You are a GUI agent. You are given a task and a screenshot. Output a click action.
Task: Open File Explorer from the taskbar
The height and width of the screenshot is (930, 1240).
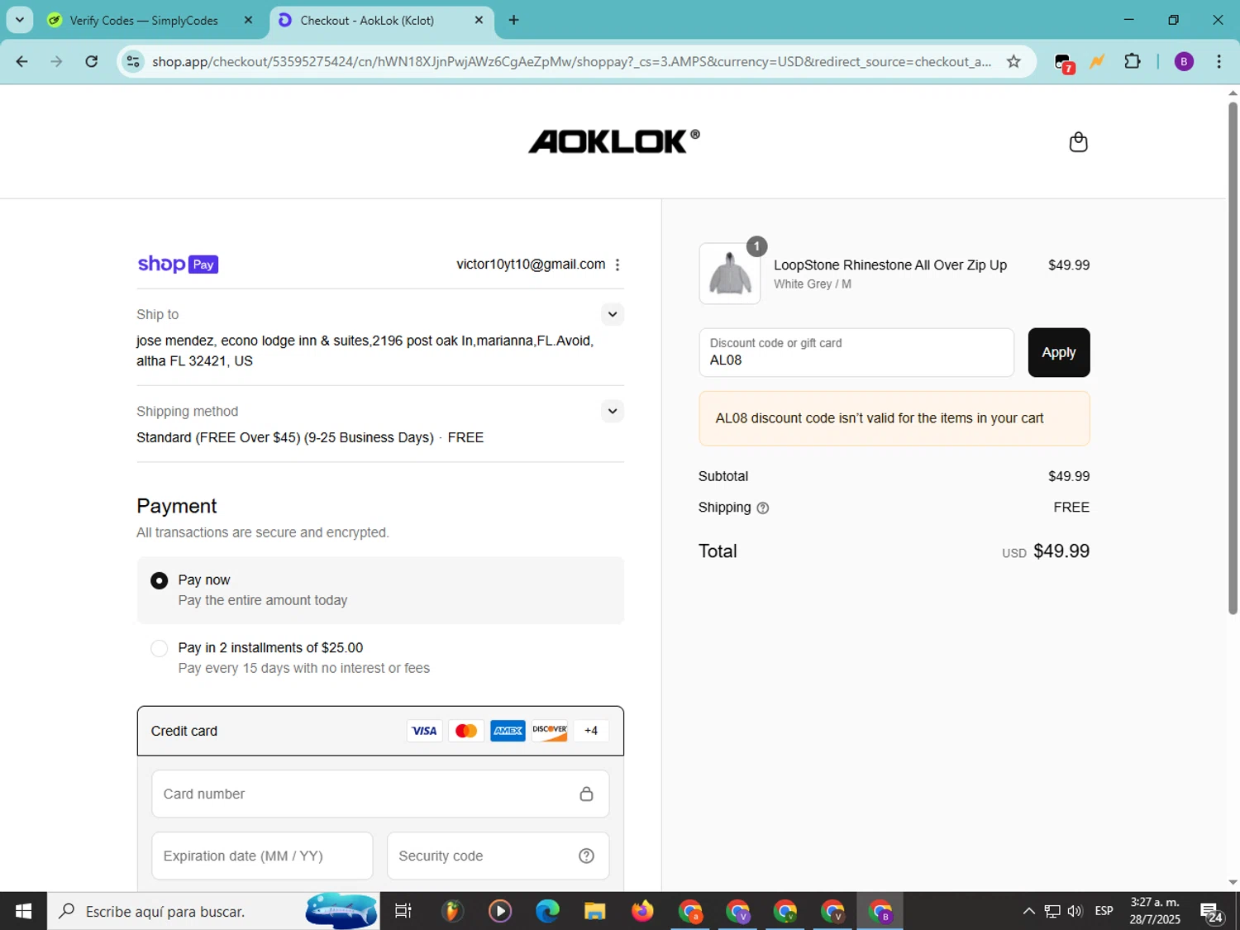coord(594,911)
